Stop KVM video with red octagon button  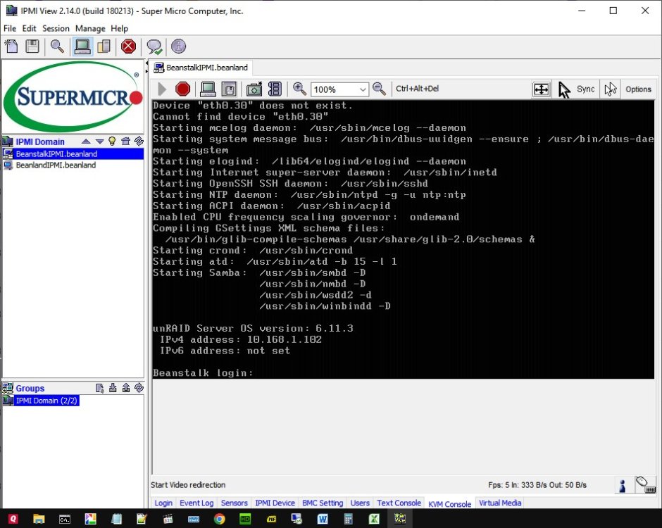[183, 89]
